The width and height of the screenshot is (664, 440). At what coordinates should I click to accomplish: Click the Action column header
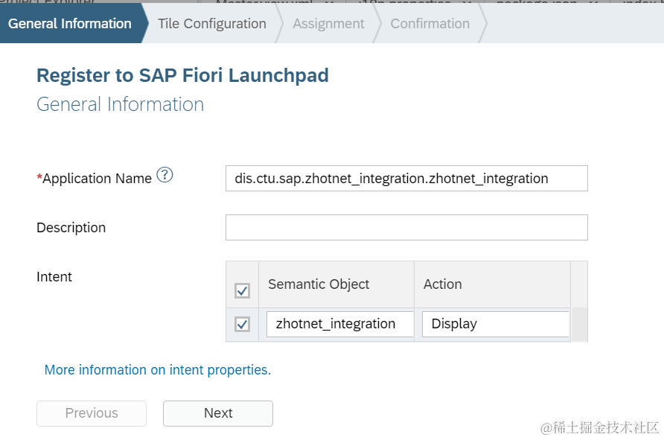pyautogui.click(x=443, y=284)
